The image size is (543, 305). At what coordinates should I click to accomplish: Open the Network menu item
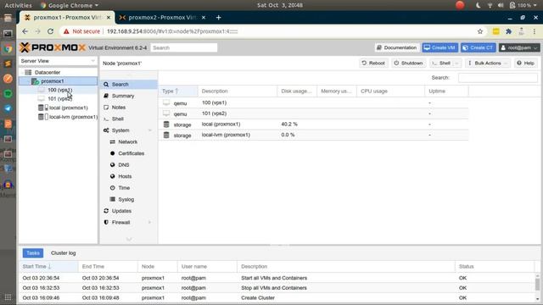pyautogui.click(x=128, y=141)
